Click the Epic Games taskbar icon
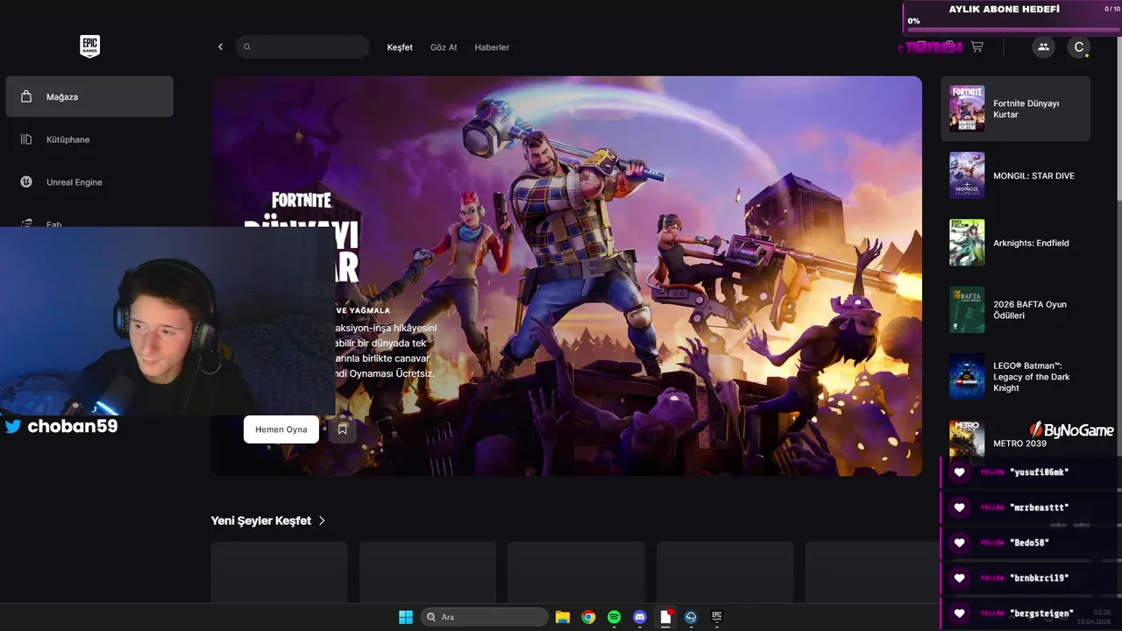1122x631 pixels. click(716, 617)
